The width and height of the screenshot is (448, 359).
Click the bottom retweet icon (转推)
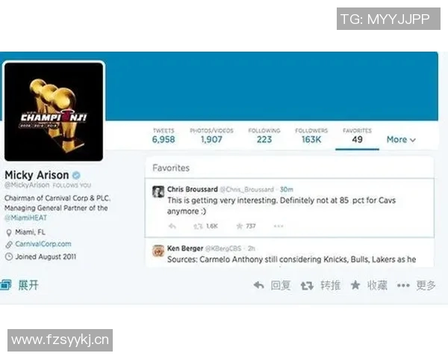tap(306, 285)
